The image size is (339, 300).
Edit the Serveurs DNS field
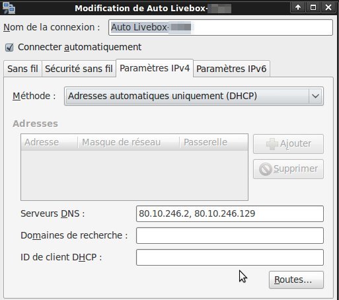pyautogui.click(x=230, y=213)
